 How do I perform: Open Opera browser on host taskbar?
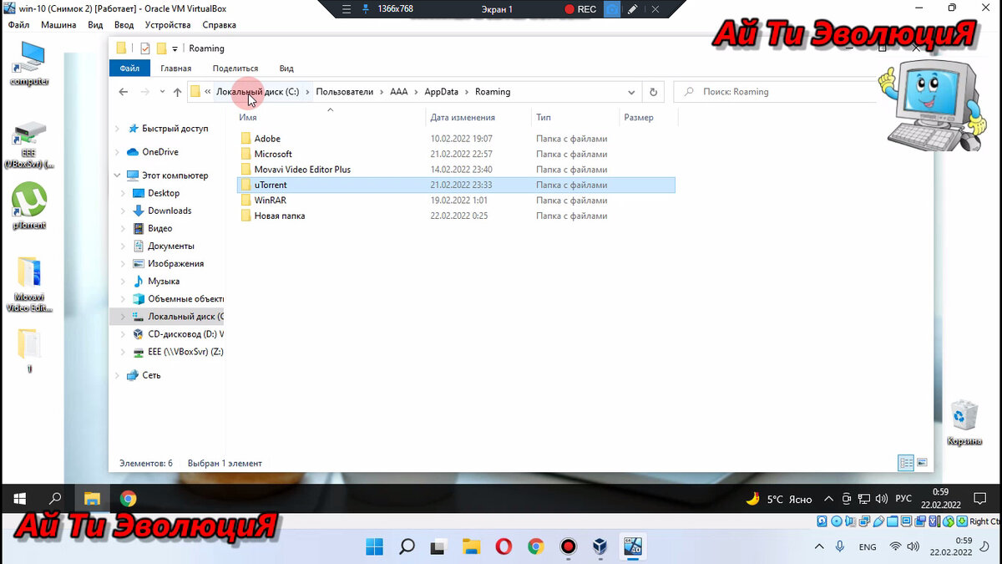click(x=504, y=546)
